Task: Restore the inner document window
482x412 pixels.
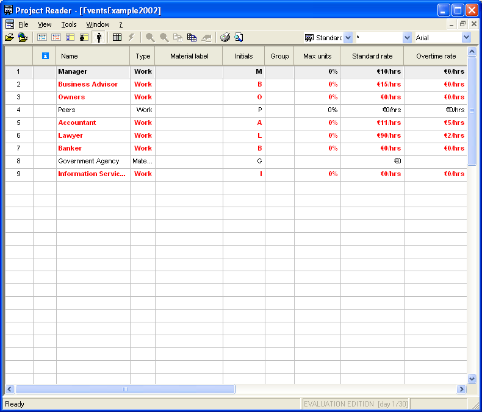Action: point(462,24)
